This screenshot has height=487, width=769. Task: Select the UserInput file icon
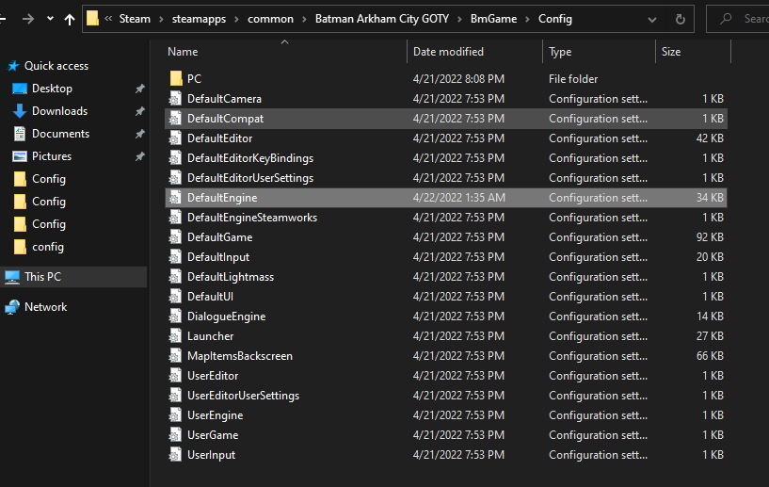pos(175,455)
